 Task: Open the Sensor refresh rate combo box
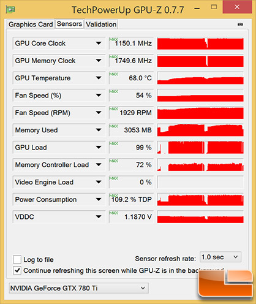click(x=220, y=257)
